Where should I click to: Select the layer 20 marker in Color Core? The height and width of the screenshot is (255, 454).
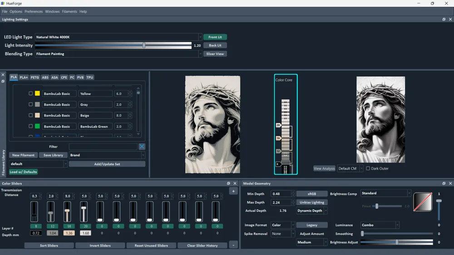click(x=278, y=125)
